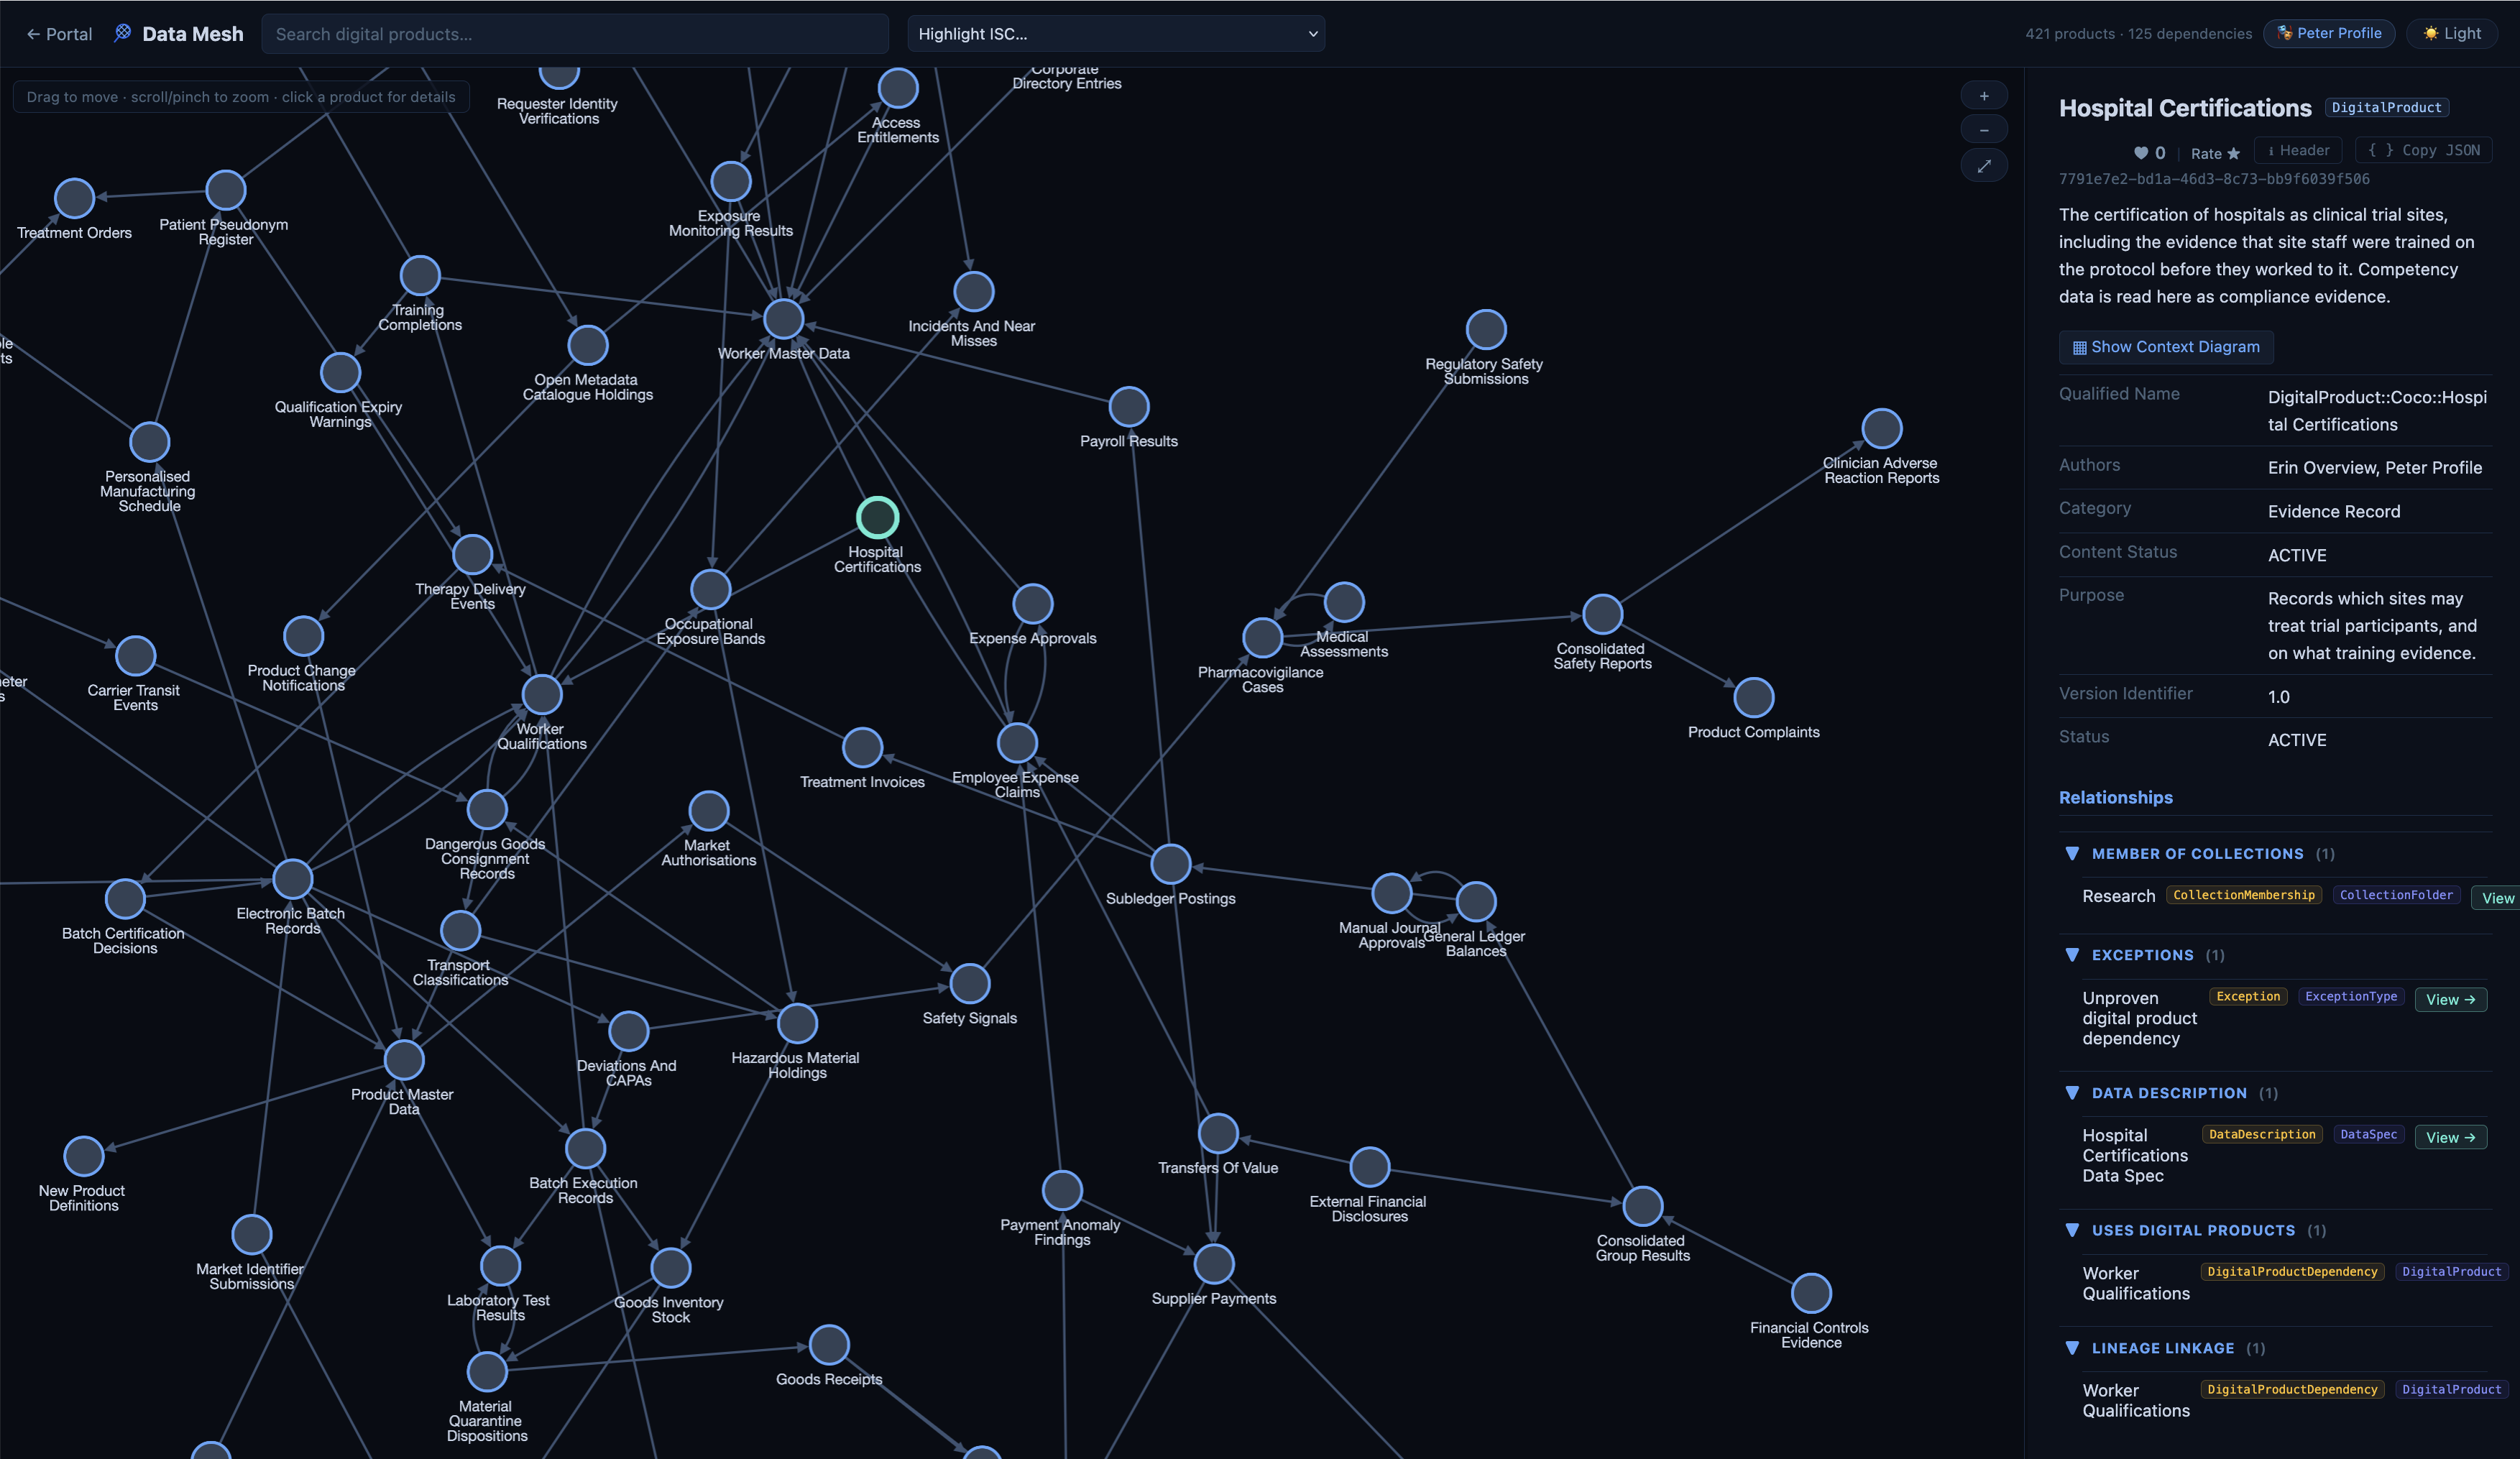The image size is (2520, 1459).
Task: Click the Search digital products field
Action: (x=575, y=33)
